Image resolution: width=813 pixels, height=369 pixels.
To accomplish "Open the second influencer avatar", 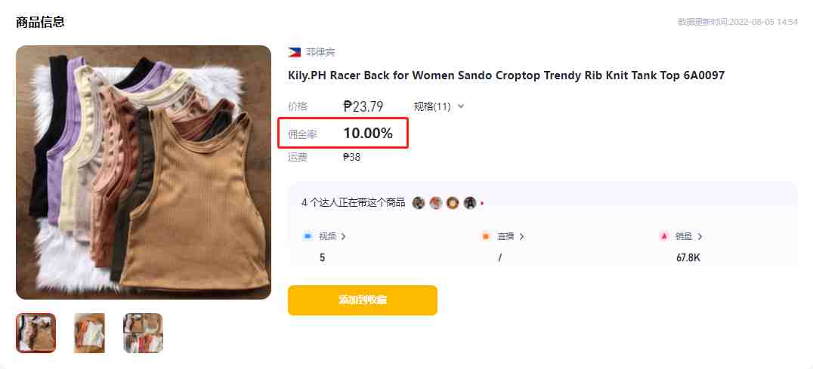I will click(435, 203).
